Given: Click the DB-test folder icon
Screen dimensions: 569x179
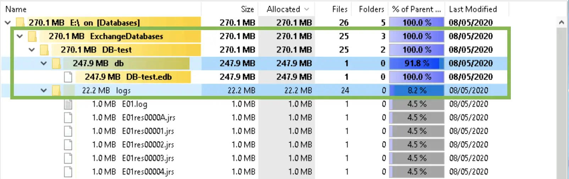Looking at the screenshot, I should coord(44,50).
